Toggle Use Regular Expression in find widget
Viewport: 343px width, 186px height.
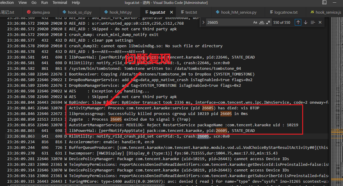pos(268,22)
